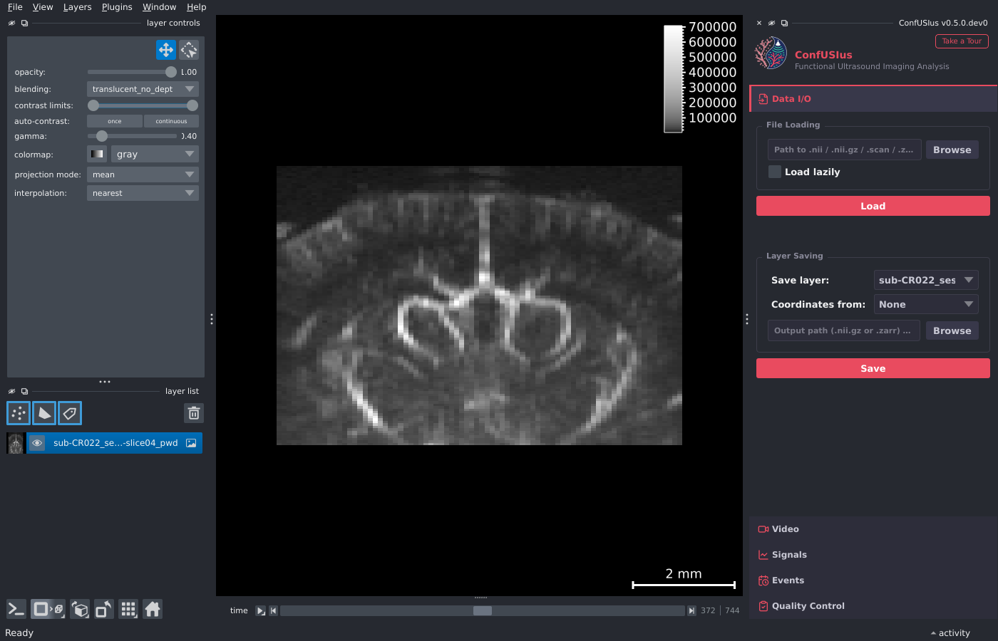Open the Save layer dropdown
Viewport: 998px width, 641px height.
(x=926, y=280)
